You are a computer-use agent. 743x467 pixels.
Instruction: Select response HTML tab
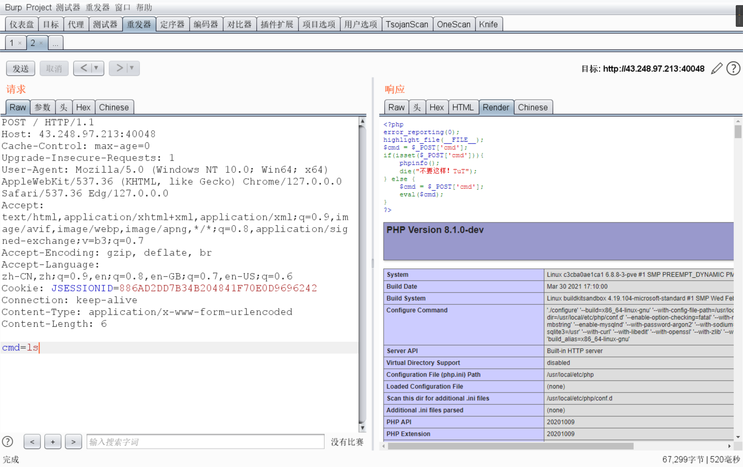[x=463, y=107]
